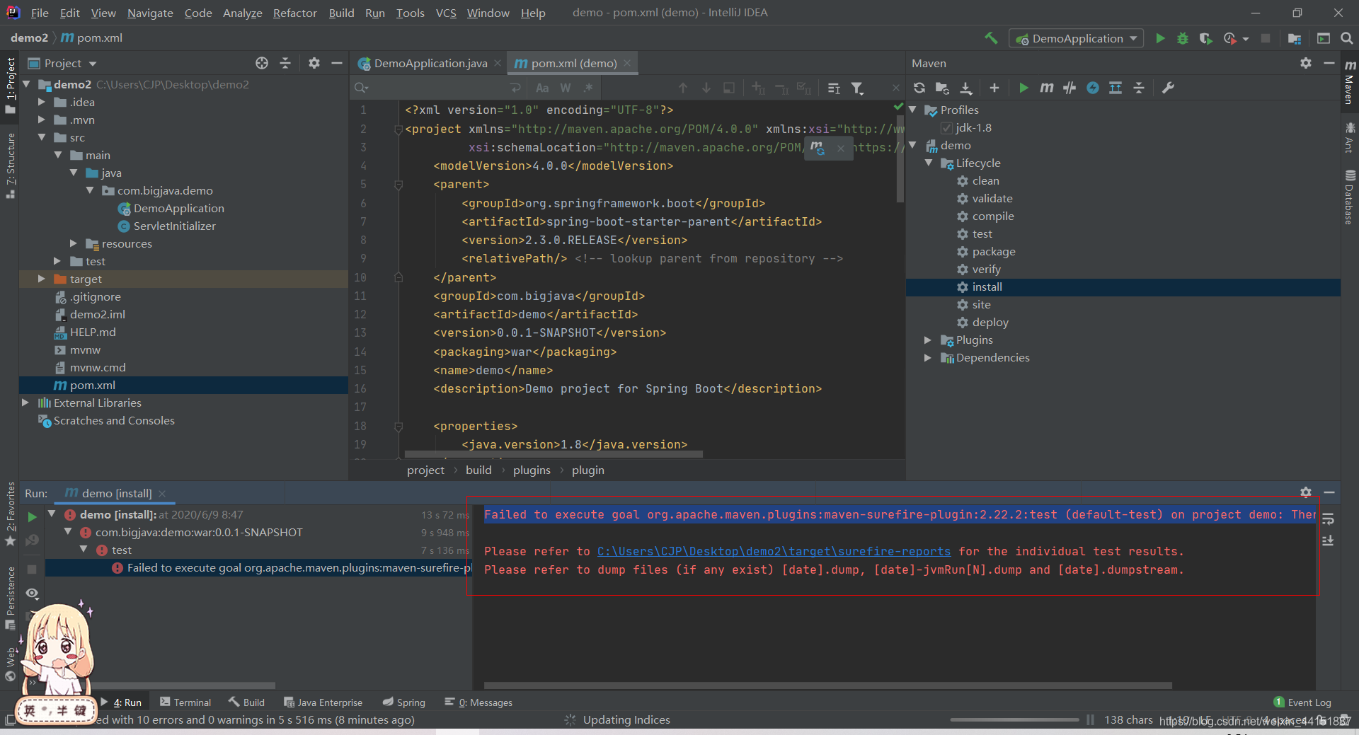
Task: Click the Updating Indices progress bar
Action: (x=1014, y=719)
